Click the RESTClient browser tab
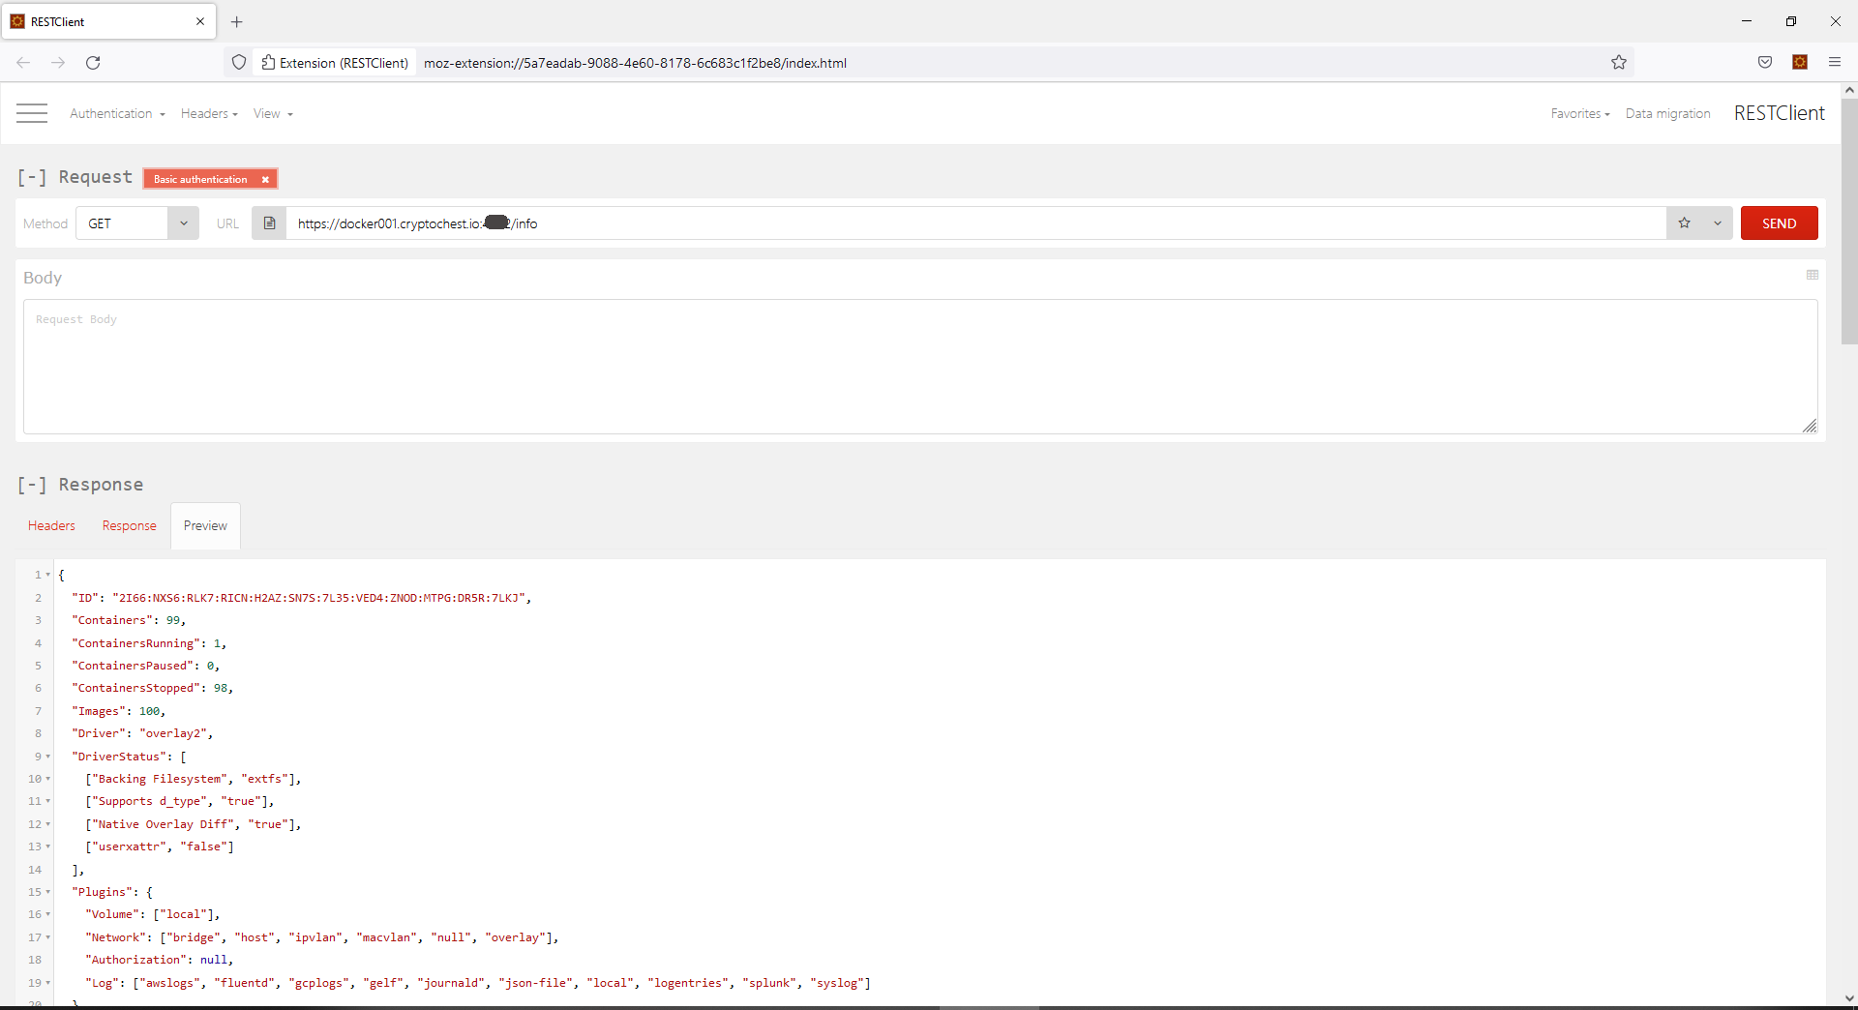The image size is (1858, 1010). tap(108, 21)
